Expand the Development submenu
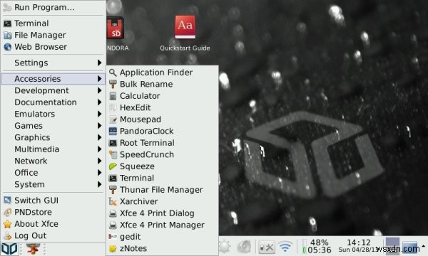428x256 pixels. [53, 90]
